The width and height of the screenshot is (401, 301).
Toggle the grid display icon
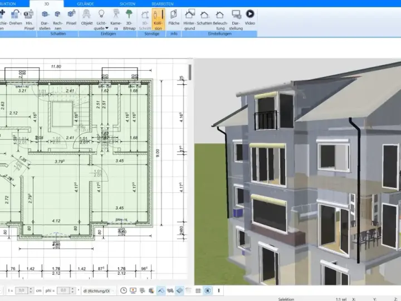pos(198,290)
